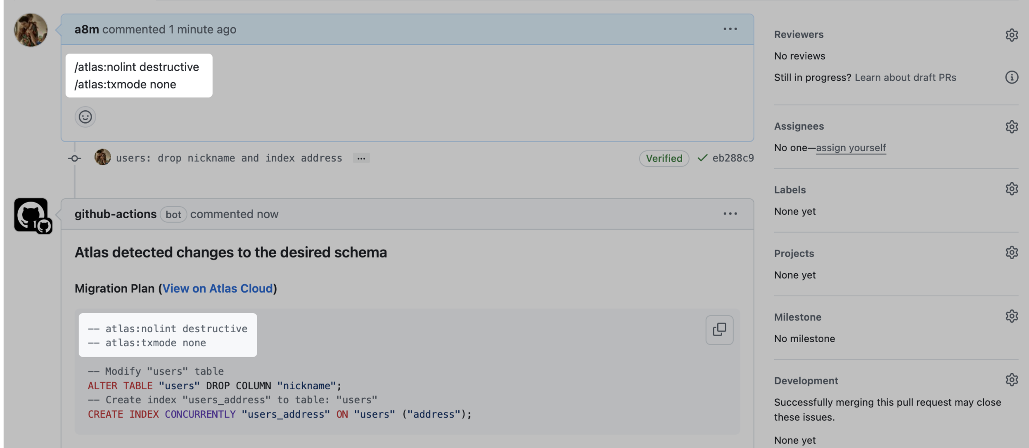Open kebab menu on a8m's comment
Viewport: 1029px width, 448px height.
pyautogui.click(x=730, y=29)
